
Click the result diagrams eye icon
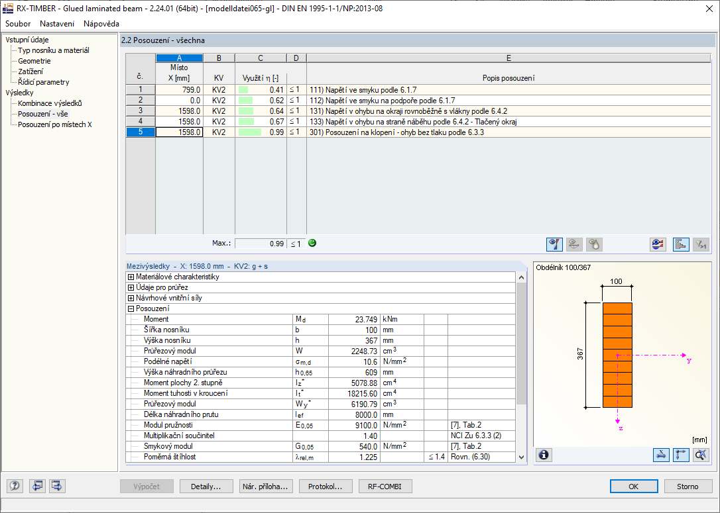pos(658,244)
